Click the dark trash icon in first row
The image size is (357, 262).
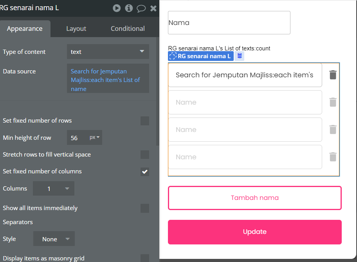point(333,75)
